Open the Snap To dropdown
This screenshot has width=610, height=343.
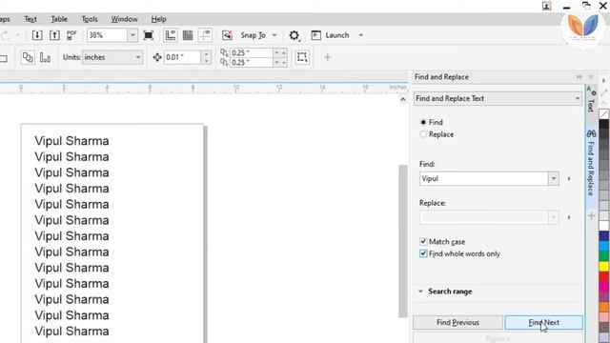(x=274, y=35)
